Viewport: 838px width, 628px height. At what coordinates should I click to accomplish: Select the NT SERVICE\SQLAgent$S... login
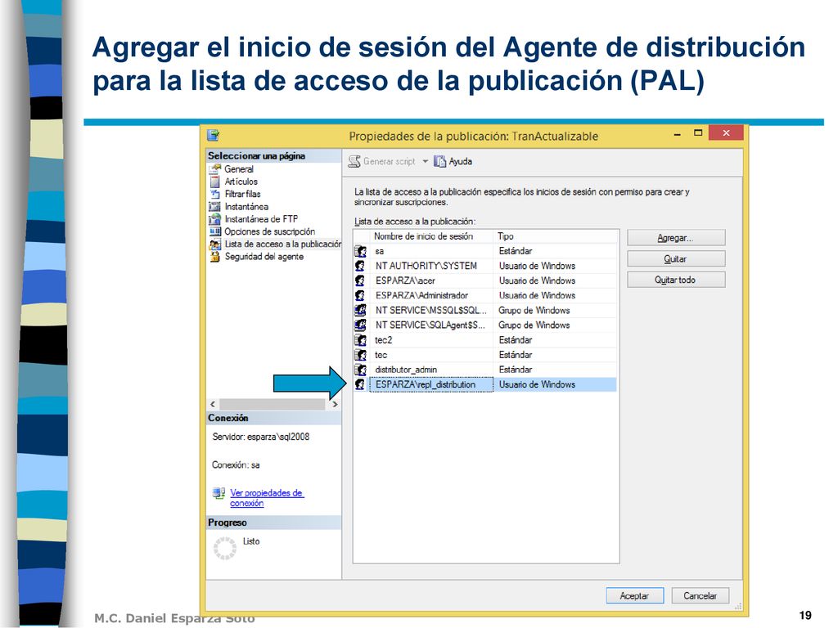tap(430, 325)
